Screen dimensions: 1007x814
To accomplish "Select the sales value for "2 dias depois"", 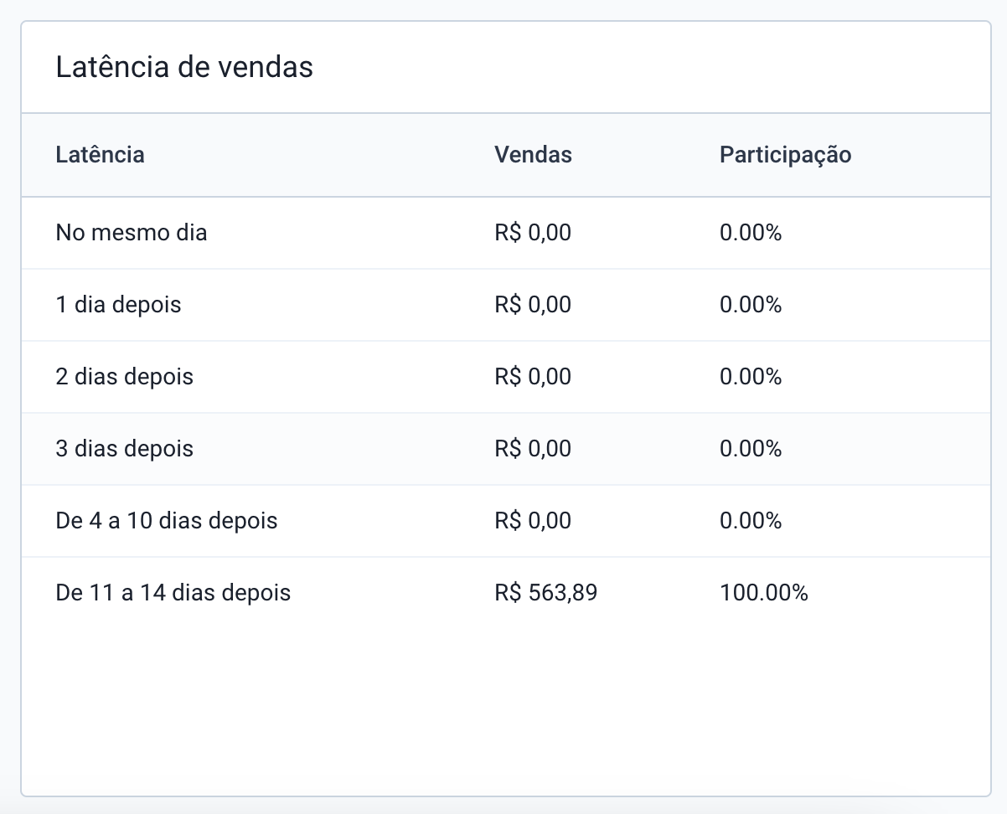I will pyautogui.click(x=533, y=376).
